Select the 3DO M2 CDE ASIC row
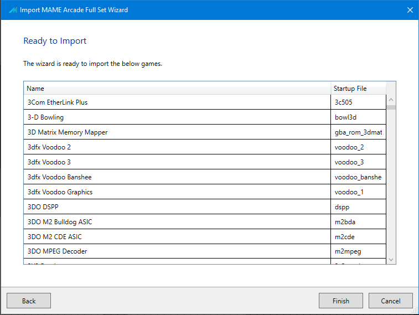This screenshot has height=315, width=419. click(x=205, y=237)
